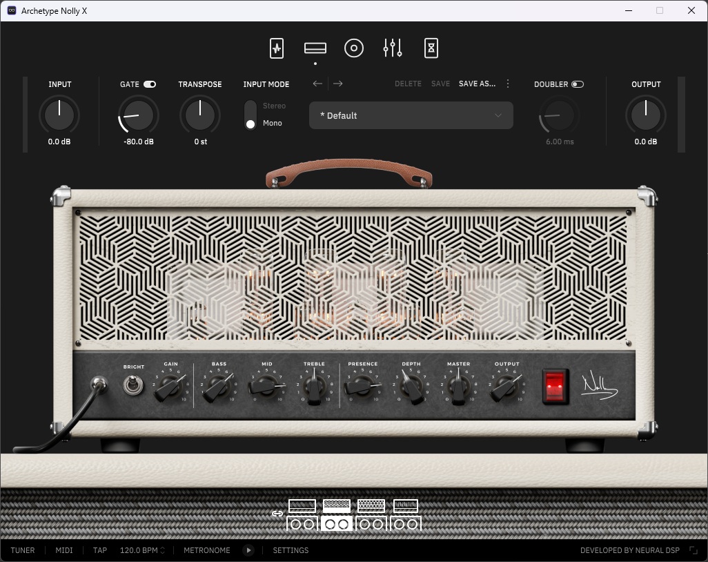Screen dimensions: 708x562
Task: Click the top-bar OUTPUT level knob
Action: (x=646, y=115)
